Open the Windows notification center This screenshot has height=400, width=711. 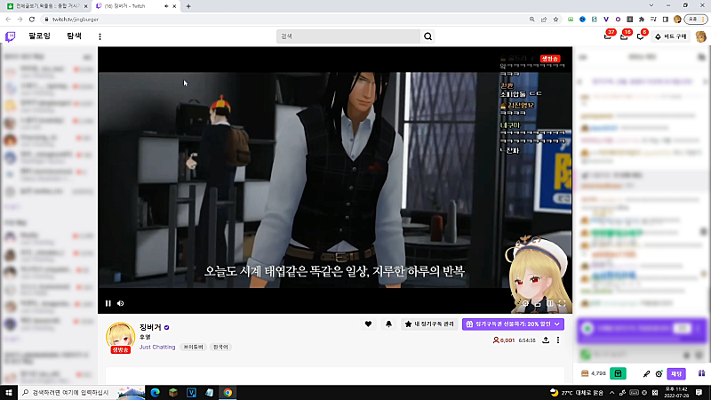(699, 393)
